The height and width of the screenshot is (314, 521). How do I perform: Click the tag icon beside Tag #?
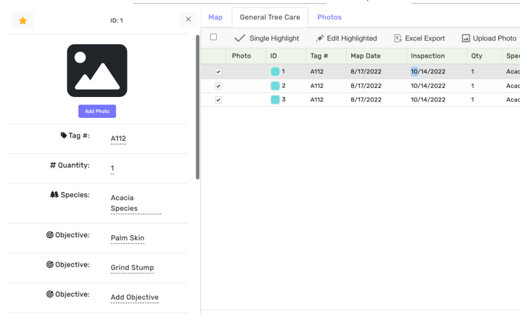coord(63,135)
